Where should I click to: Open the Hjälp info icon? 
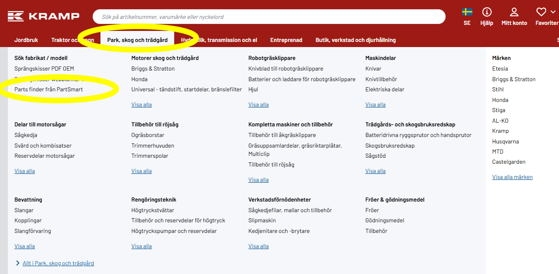point(487,12)
